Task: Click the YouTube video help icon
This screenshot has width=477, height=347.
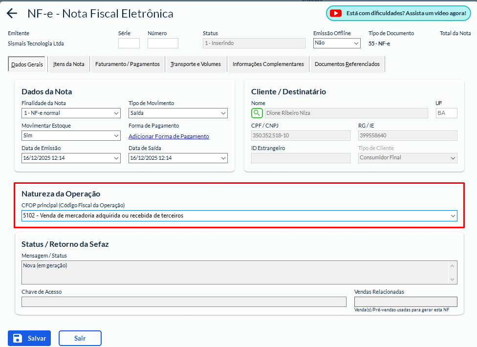Action: [335, 13]
